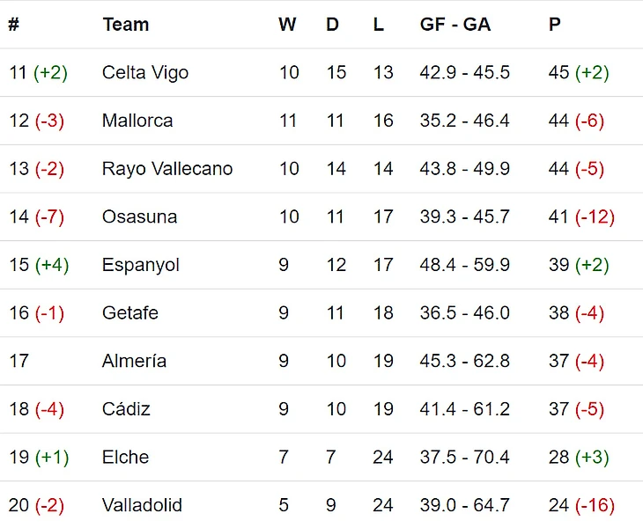
Task: Click Espanyol's goals cell 48.4 - 59.9
Action: tap(464, 265)
